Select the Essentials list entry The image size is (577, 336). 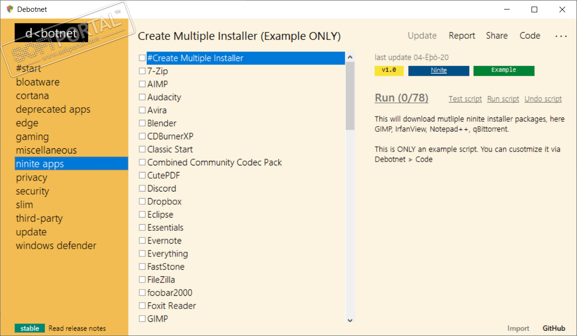point(165,227)
